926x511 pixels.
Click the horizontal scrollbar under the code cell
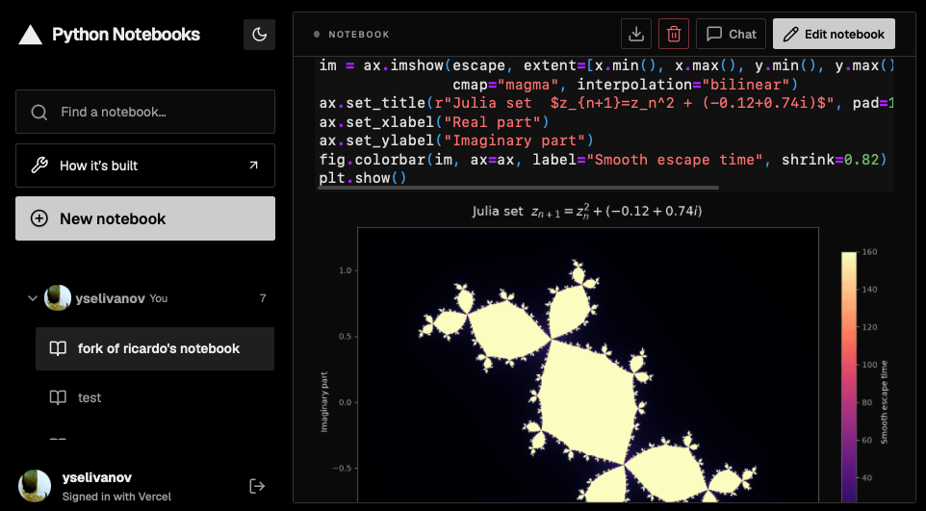click(519, 188)
